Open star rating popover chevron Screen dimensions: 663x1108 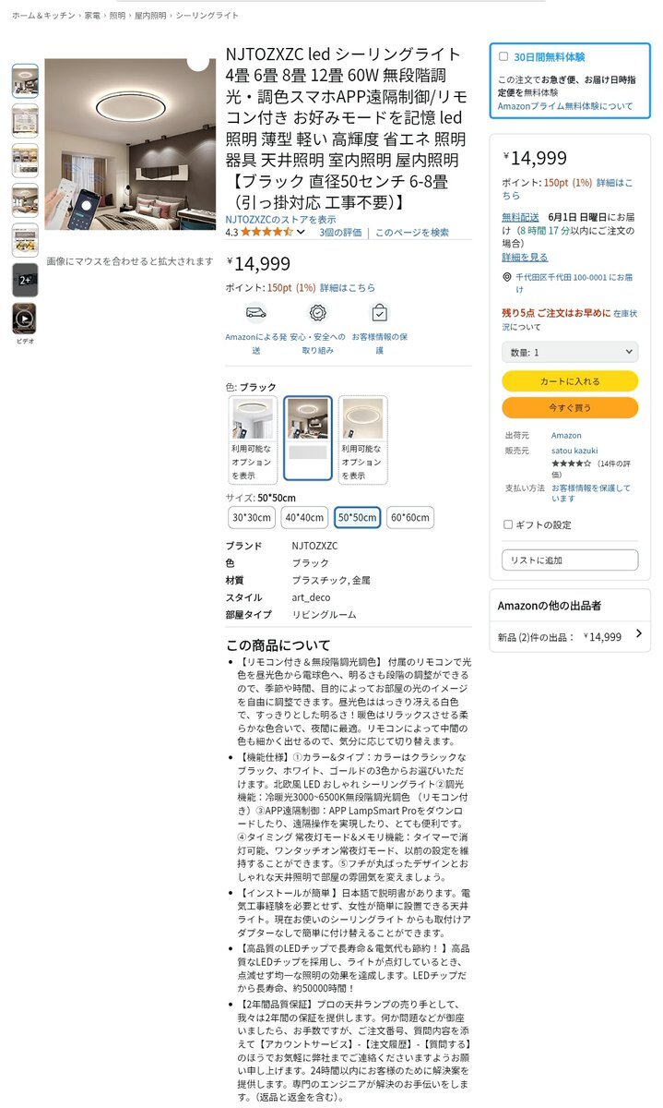(x=301, y=233)
